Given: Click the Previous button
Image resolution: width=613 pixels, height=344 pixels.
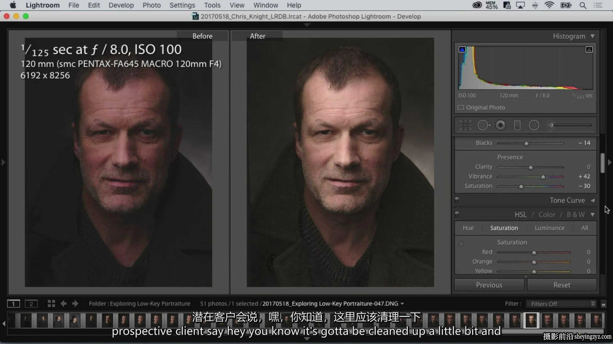Looking at the screenshot, I should tap(489, 285).
